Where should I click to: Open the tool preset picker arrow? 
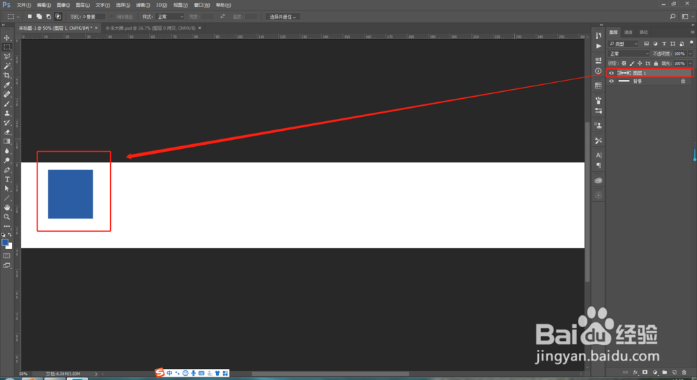18,17
